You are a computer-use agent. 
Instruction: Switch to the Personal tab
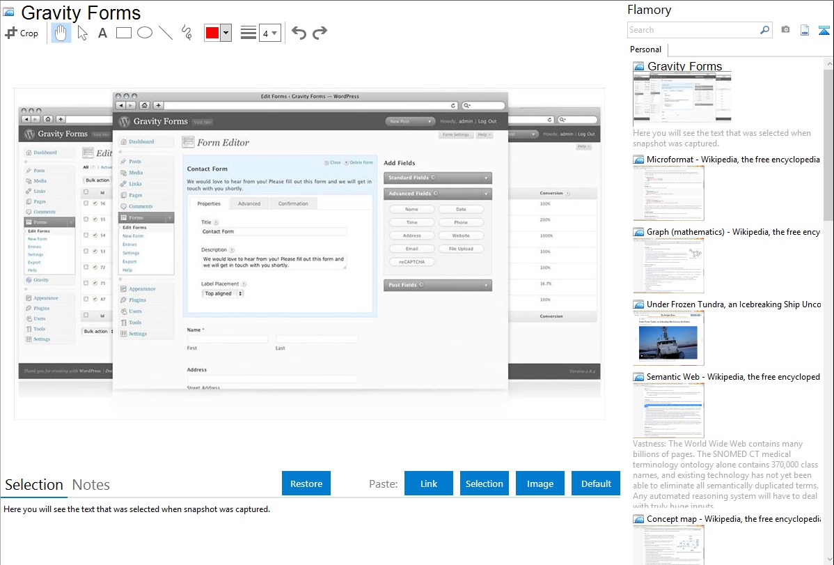tap(646, 49)
